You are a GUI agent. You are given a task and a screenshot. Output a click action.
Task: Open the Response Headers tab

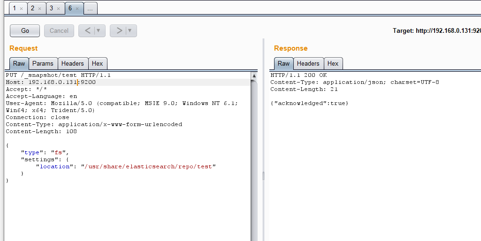coord(308,63)
